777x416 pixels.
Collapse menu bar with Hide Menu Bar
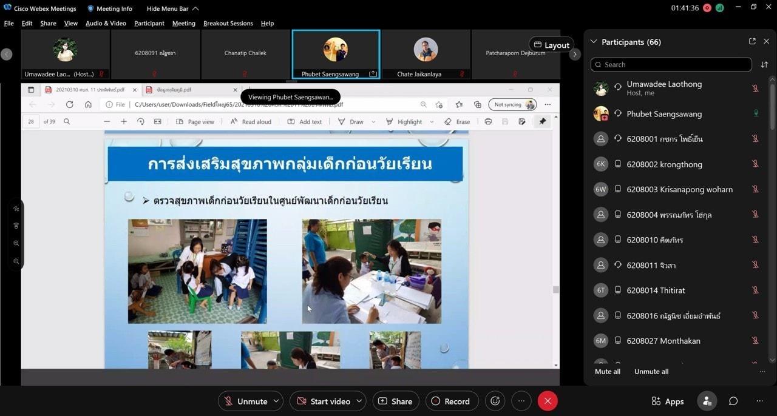172,8
